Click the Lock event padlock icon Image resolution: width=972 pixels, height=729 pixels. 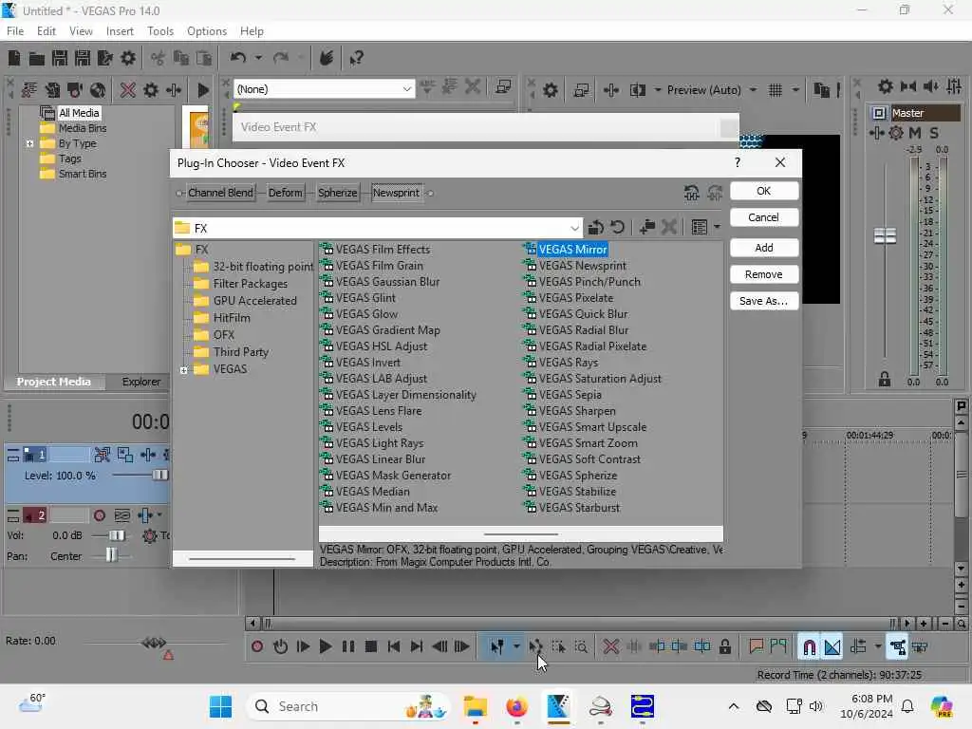724,647
